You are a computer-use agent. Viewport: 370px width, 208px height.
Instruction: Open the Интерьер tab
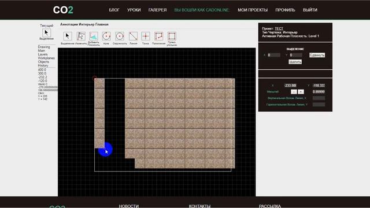pos(87,24)
